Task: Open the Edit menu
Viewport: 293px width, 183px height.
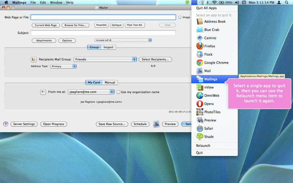Action: pyautogui.click(x=43, y=3)
